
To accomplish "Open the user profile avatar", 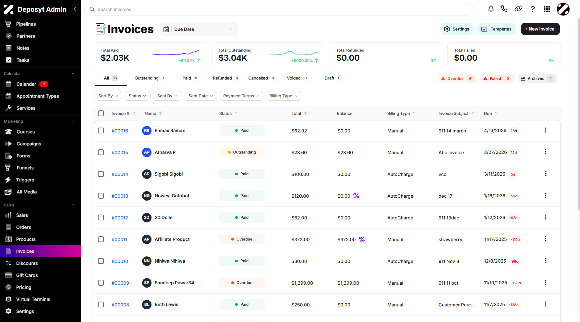I will [x=563, y=9].
